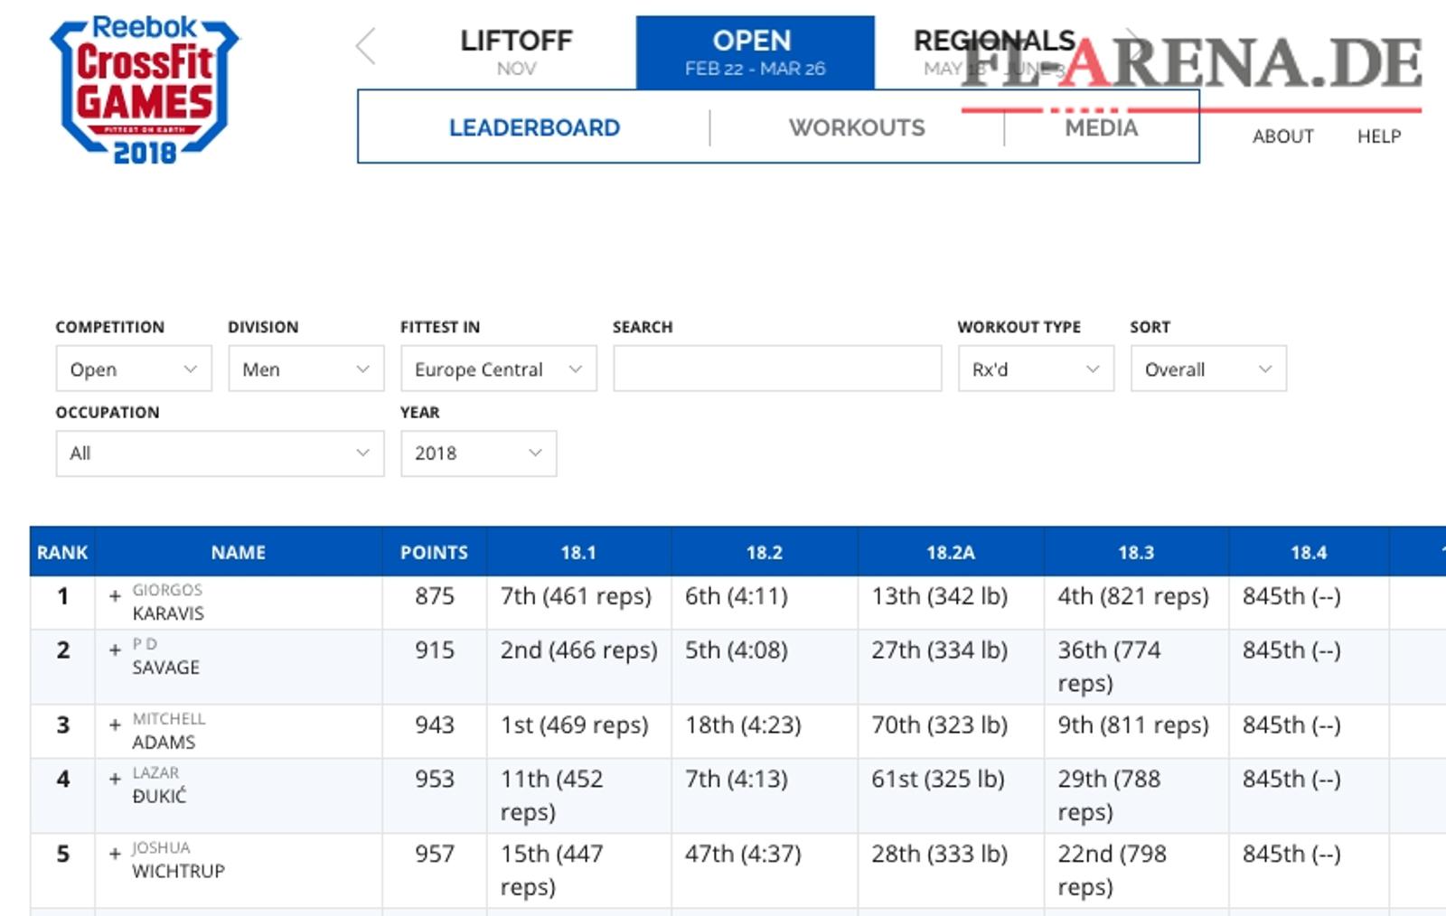1446x916 pixels.
Task: Open the Competition dropdown
Action: 134,369
